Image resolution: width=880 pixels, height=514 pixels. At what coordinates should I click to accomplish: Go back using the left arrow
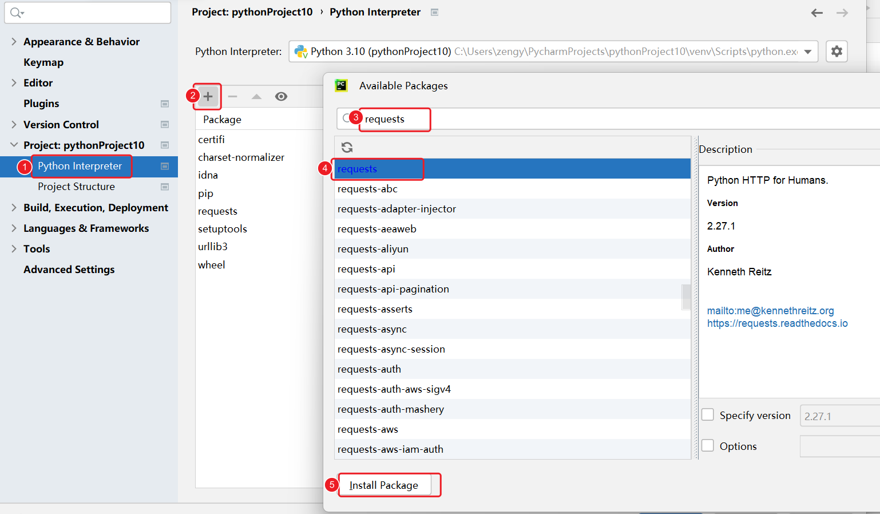pos(817,13)
